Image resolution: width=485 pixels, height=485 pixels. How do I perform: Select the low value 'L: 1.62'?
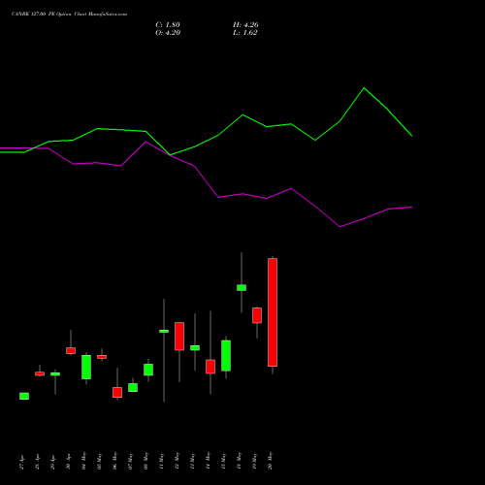click(245, 33)
